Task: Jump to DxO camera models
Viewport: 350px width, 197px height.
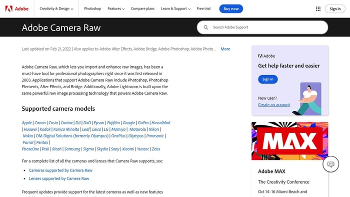Action: click(x=87, y=123)
